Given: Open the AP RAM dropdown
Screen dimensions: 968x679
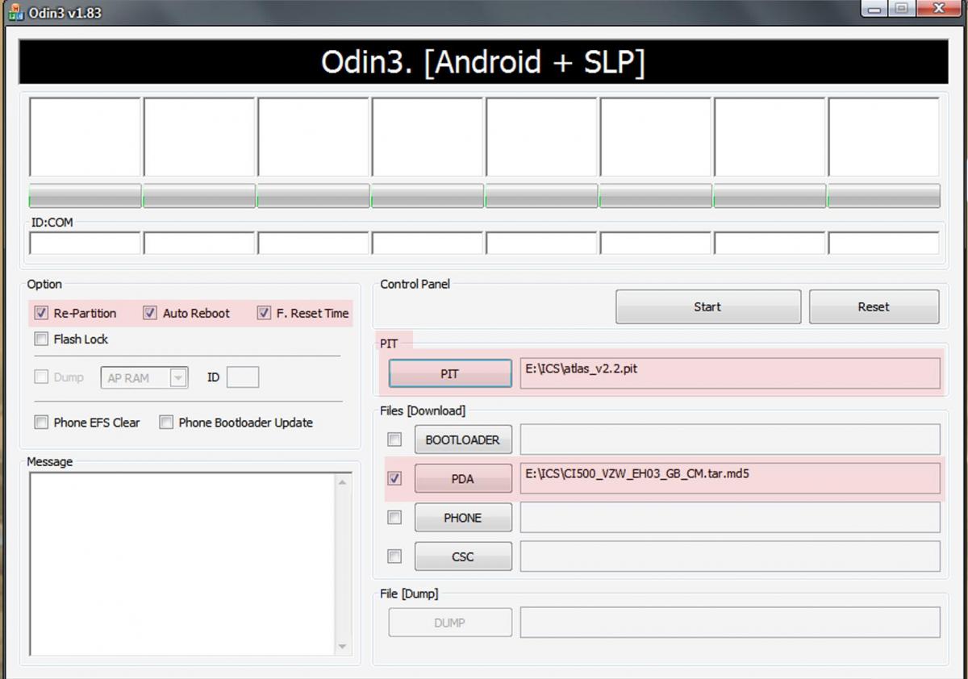Looking at the screenshot, I should [144, 377].
